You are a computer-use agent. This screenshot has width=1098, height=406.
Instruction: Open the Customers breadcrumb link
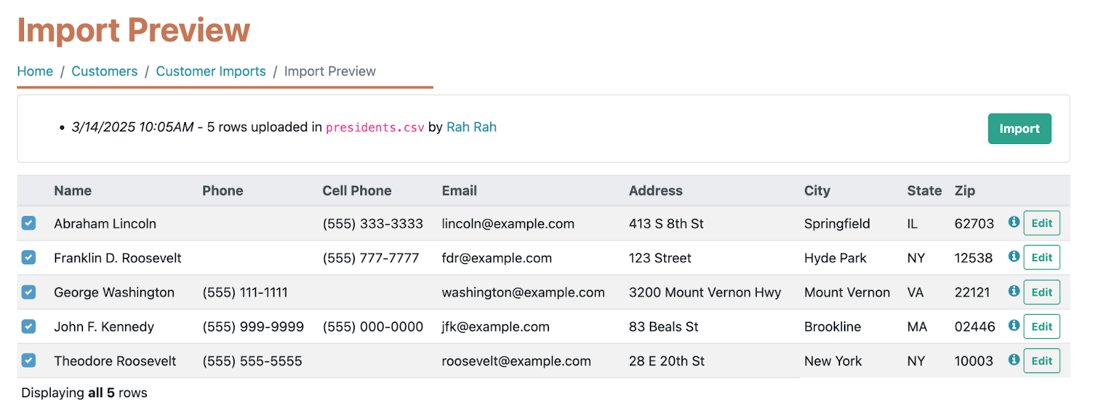click(x=104, y=71)
